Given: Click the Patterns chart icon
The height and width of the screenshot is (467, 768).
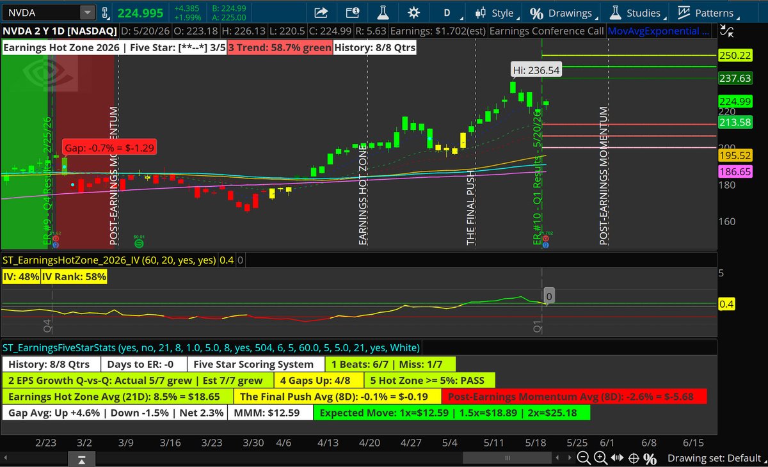Looking at the screenshot, I should (684, 13).
